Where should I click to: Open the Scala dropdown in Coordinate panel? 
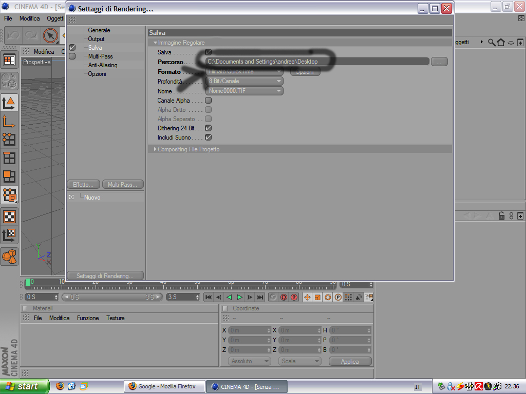click(x=299, y=361)
